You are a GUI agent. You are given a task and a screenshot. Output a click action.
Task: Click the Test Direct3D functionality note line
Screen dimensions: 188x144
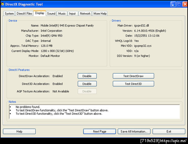point(59,114)
